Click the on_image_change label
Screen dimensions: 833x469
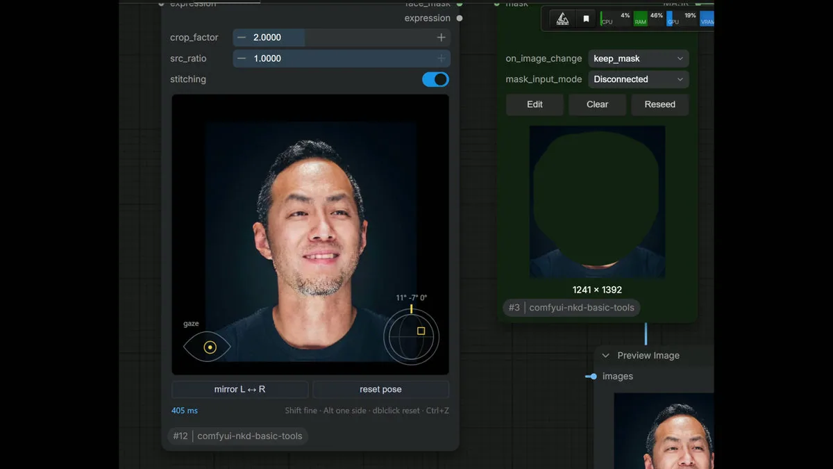(544, 58)
